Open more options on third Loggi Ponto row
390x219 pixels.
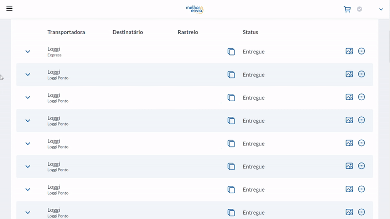[361, 120]
